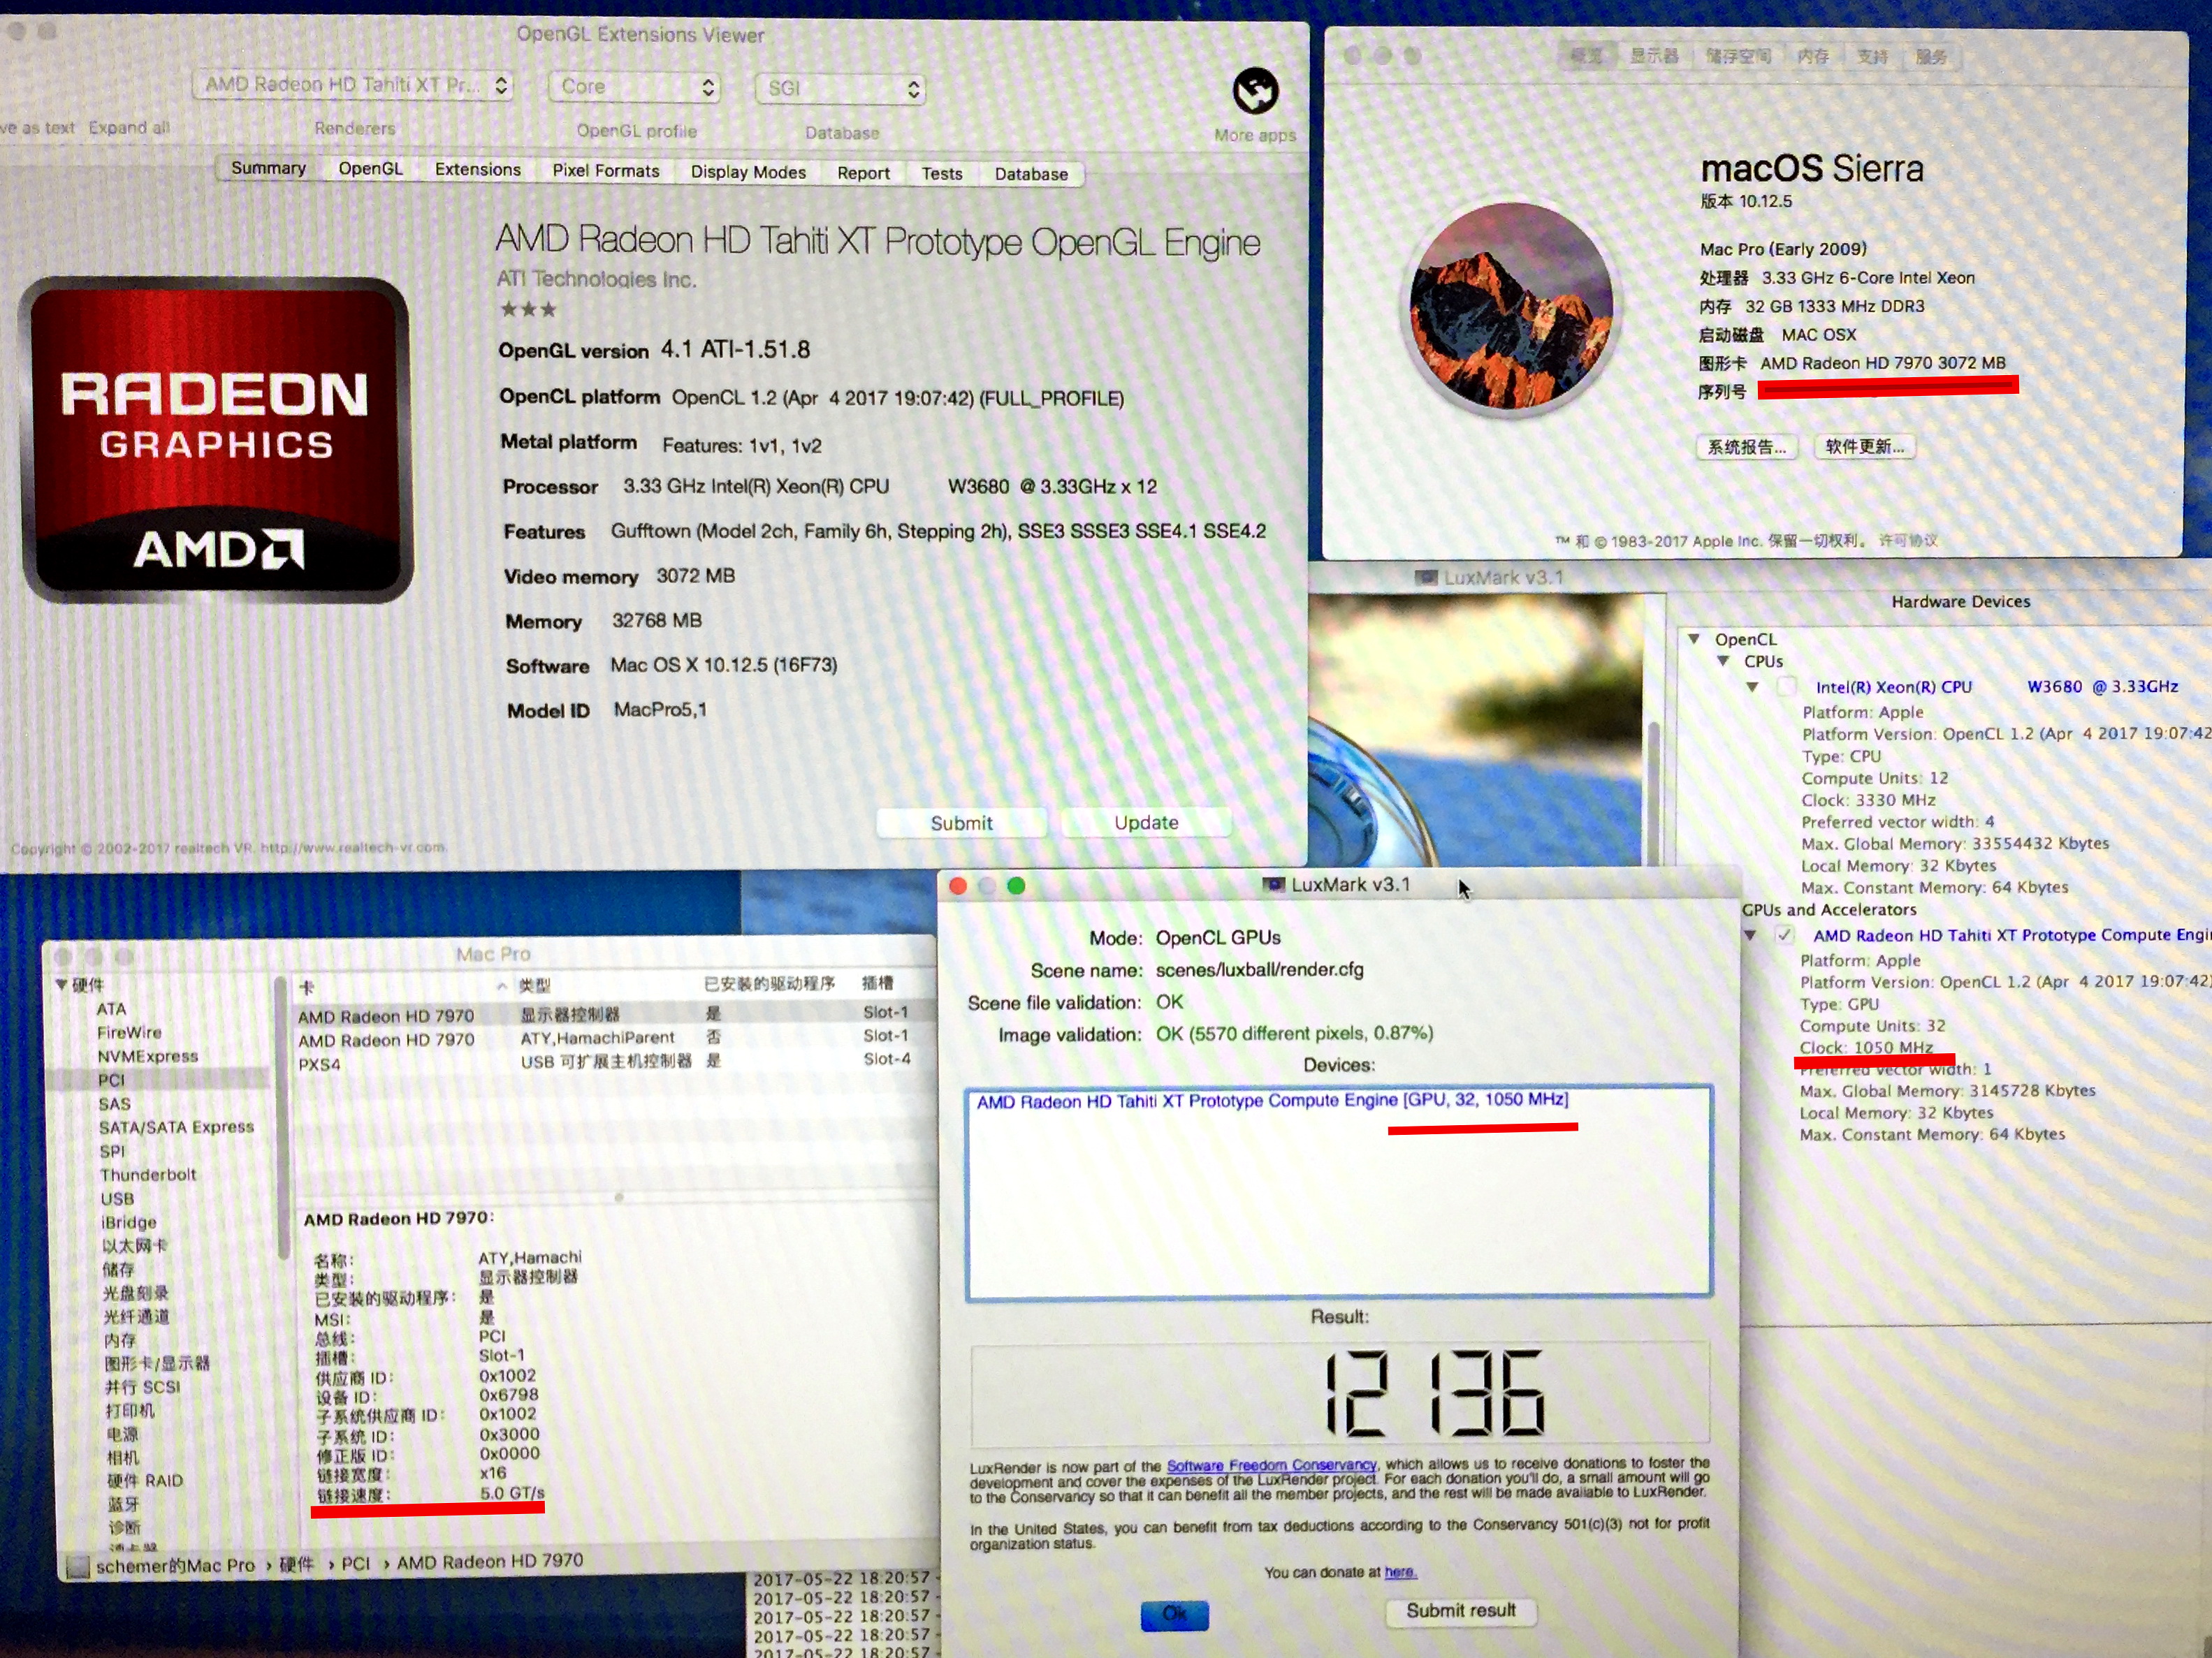Switch to the OpenGL tab
Image resolution: width=2212 pixels, height=1658 pixels.
tap(370, 169)
